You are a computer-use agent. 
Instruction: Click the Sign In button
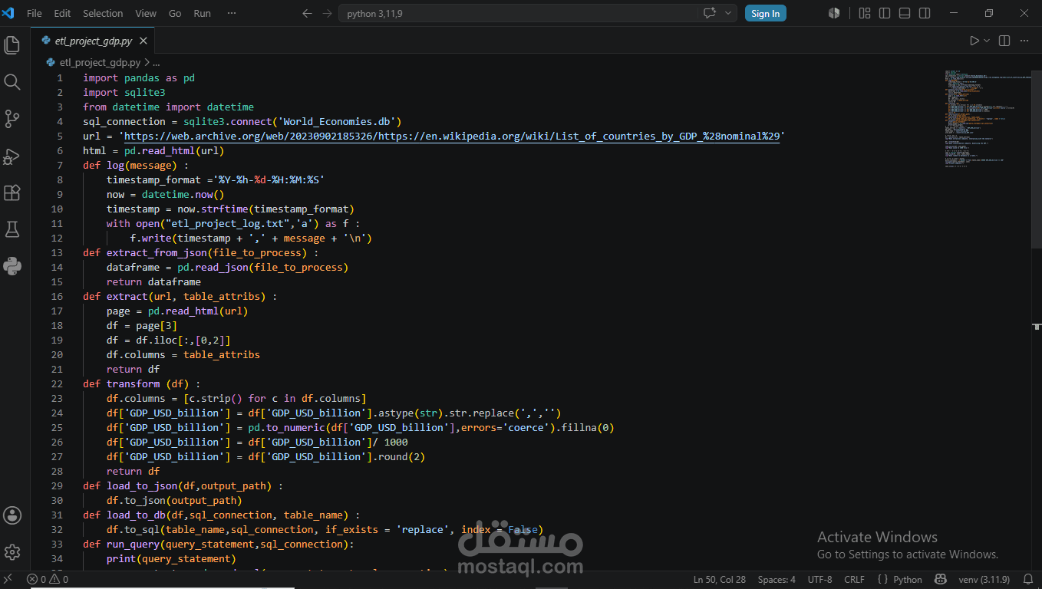765,13
